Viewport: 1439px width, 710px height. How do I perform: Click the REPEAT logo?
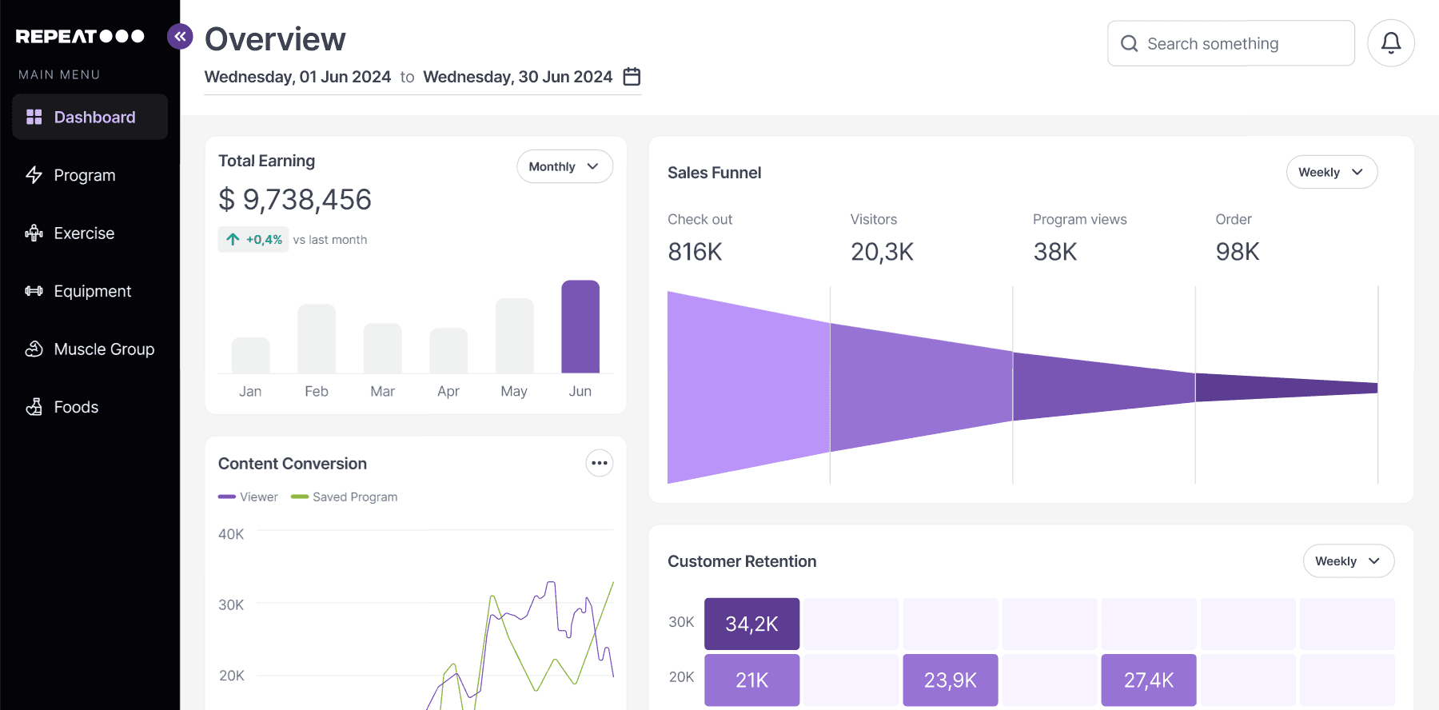click(x=80, y=37)
